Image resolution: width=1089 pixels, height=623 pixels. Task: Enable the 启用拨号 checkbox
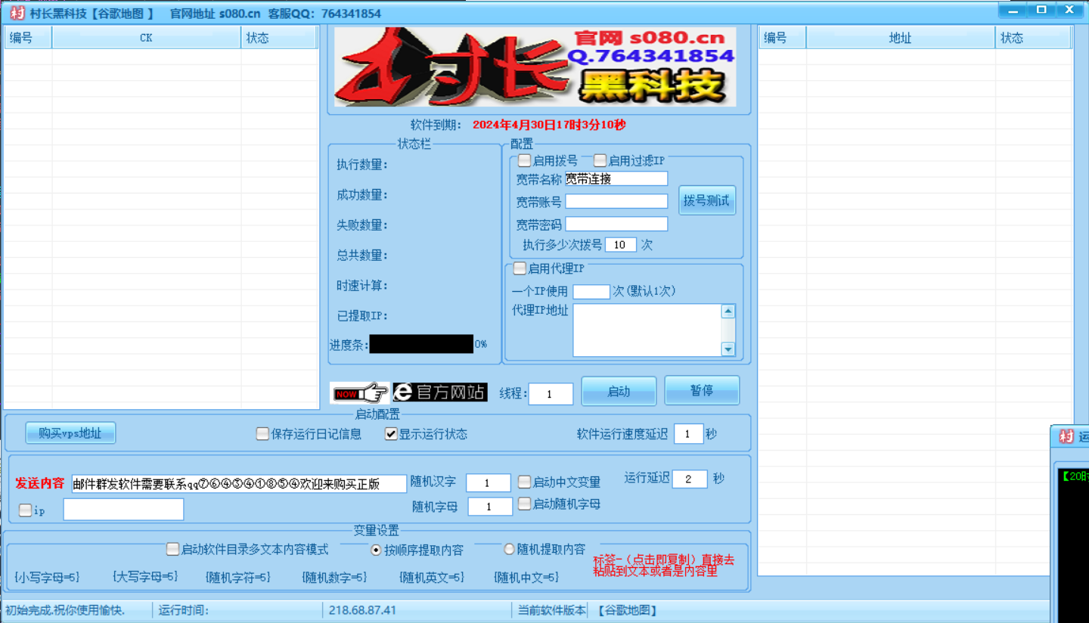[x=524, y=160]
